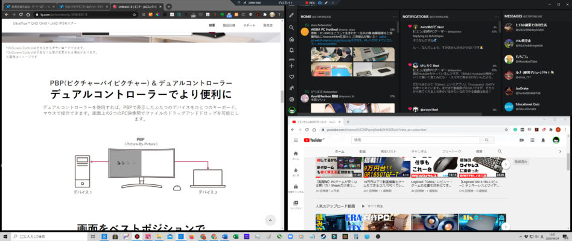572x241 pixels.
Task: Reload the LG browser page
Action: (x=21, y=14)
